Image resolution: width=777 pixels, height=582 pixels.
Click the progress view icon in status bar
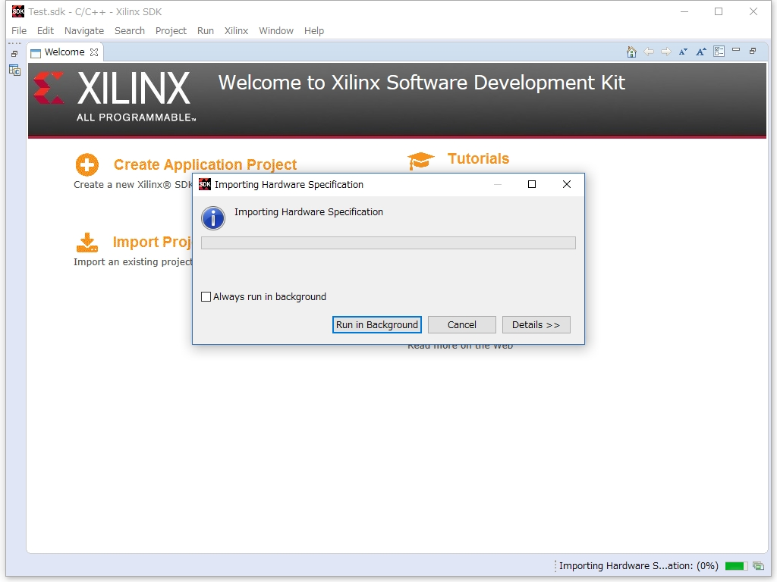pyautogui.click(x=758, y=565)
